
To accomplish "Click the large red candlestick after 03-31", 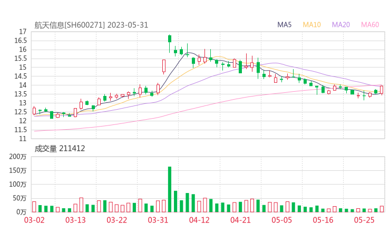I will click(x=164, y=66).
